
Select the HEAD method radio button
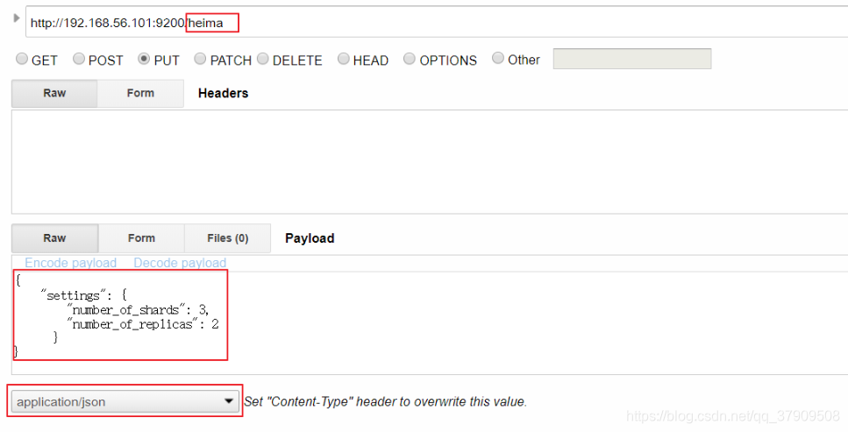pyautogui.click(x=344, y=59)
